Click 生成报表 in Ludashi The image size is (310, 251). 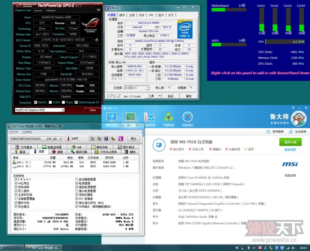coord(298,132)
